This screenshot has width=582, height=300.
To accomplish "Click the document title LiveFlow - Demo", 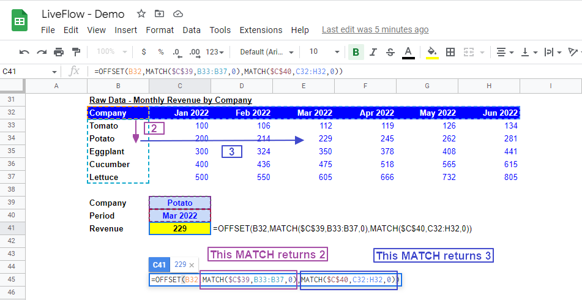I will coord(83,14).
